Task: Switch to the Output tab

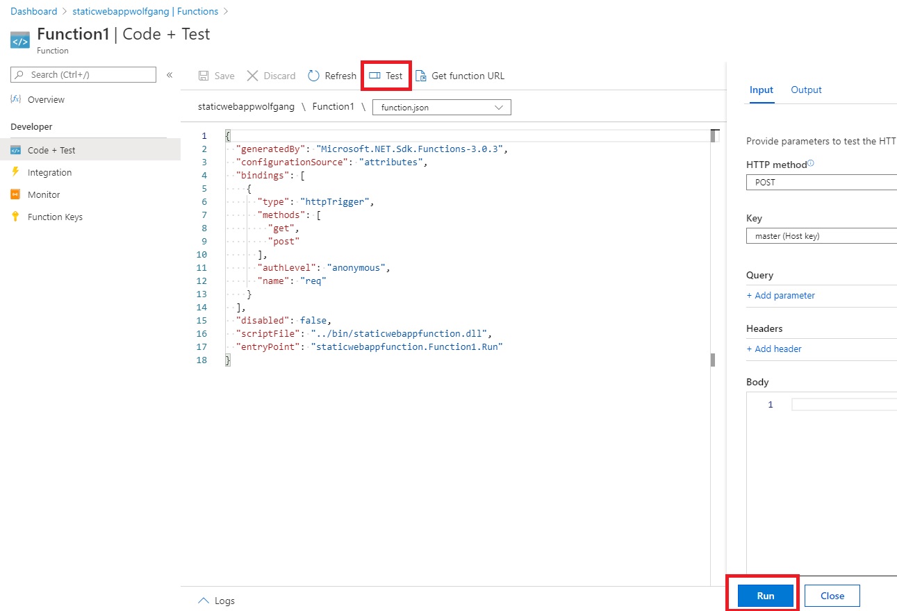Action: [806, 90]
